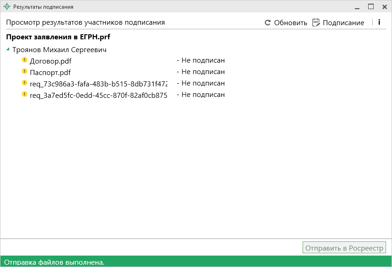Image resolution: width=392 pixels, height=267 pixels.
Task: Select Договор.pdf in the file list
Action: coord(50,61)
